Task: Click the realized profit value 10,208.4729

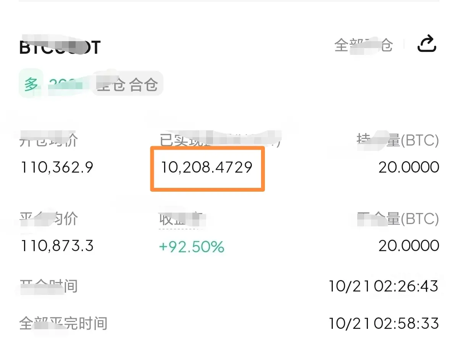Action: (x=206, y=167)
